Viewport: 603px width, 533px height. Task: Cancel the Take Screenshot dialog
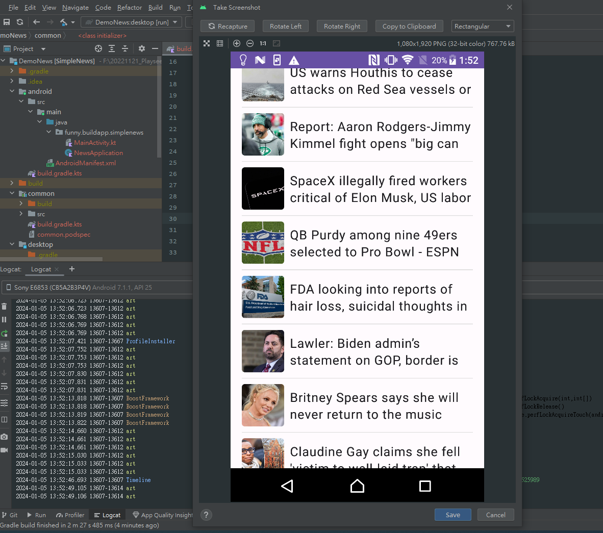point(495,515)
